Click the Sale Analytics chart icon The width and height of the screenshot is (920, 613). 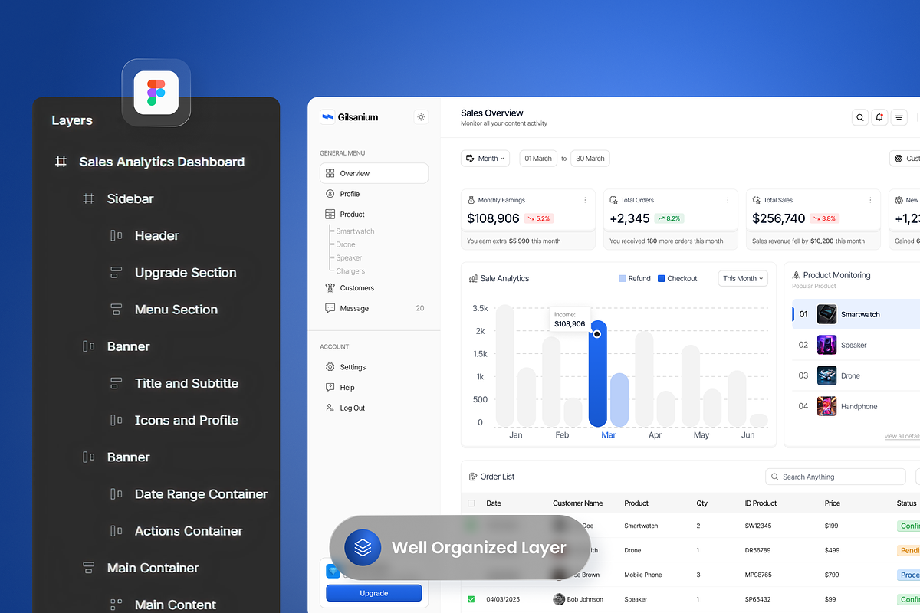(473, 279)
